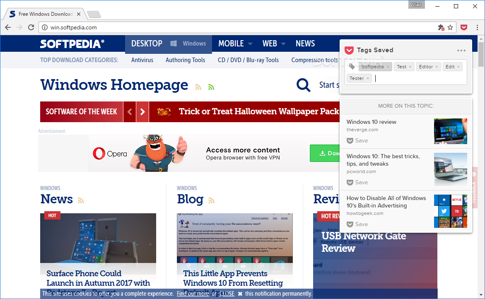Click the RSS icon next to News
Viewport: 485px width, 299px height.
(81, 201)
